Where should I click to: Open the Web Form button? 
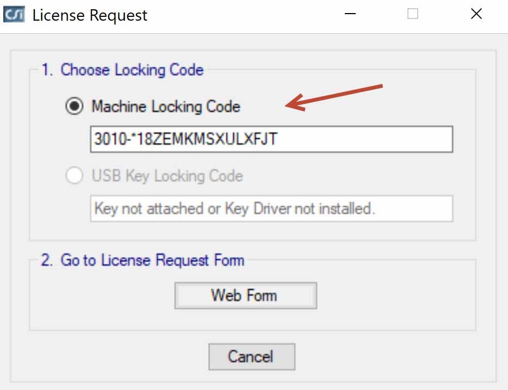pos(245,295)
